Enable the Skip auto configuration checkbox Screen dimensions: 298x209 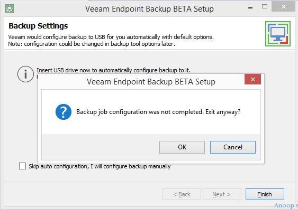click(x=22, y=166)
